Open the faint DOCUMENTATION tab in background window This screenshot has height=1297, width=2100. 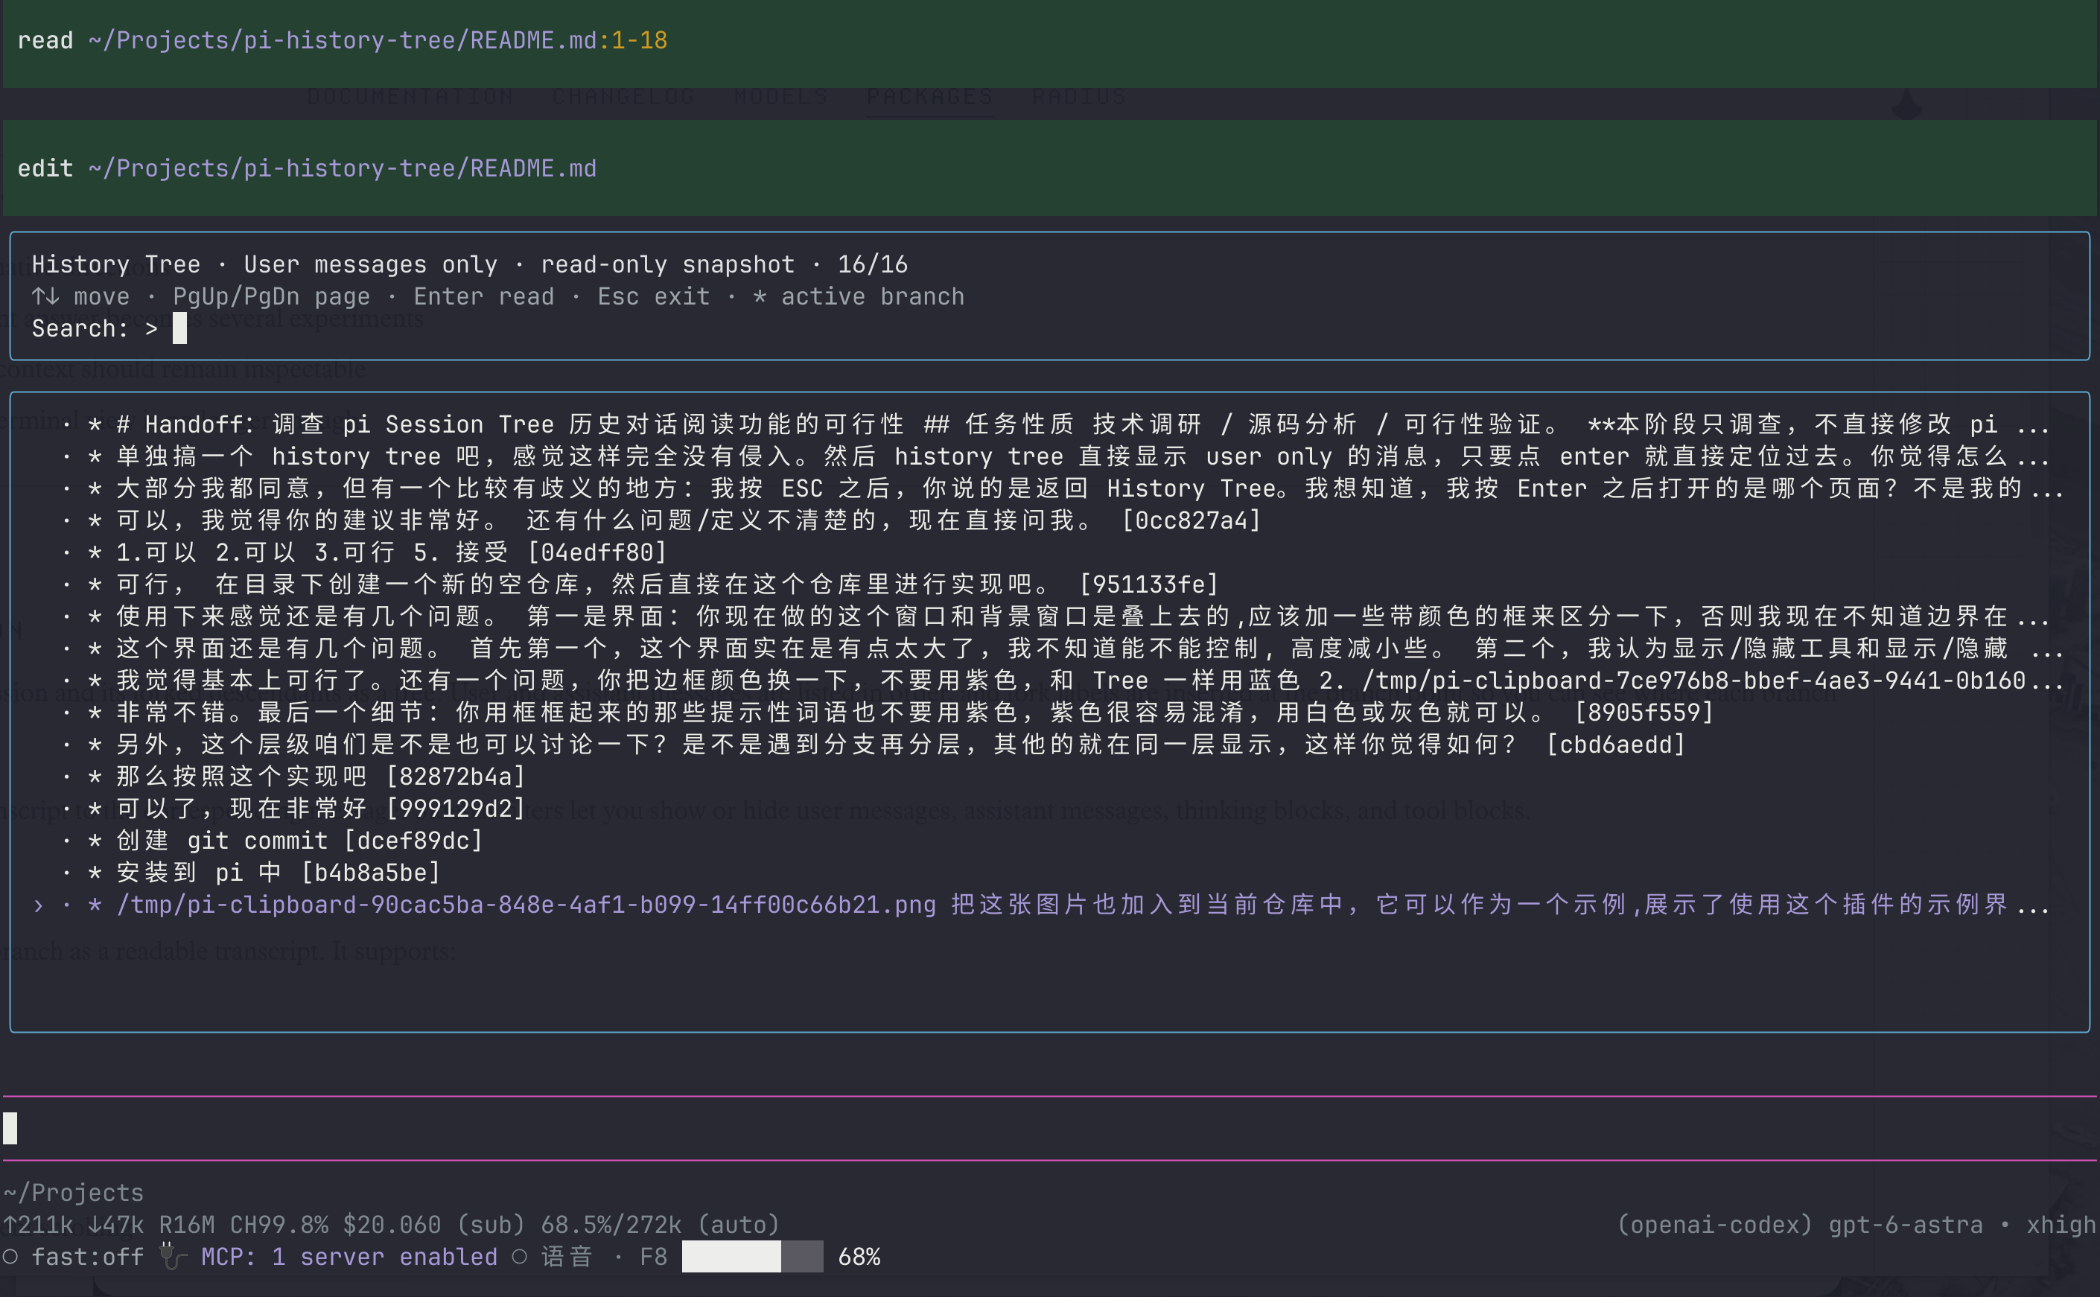tap(411, 97)
